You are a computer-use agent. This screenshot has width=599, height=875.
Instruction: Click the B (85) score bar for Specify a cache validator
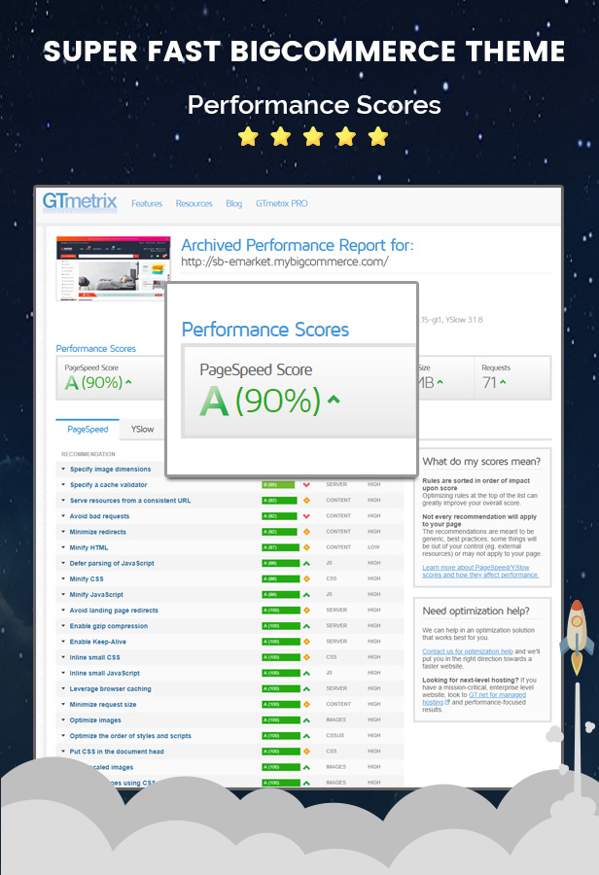click(x=280, y=485)
